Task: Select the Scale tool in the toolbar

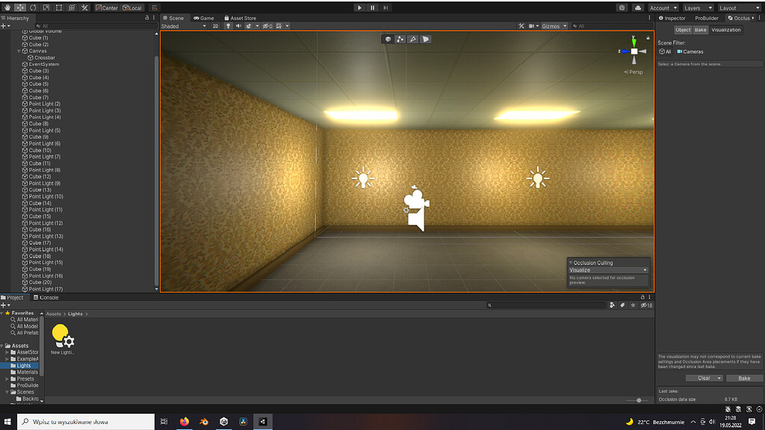Action: [x=46, y=7]
